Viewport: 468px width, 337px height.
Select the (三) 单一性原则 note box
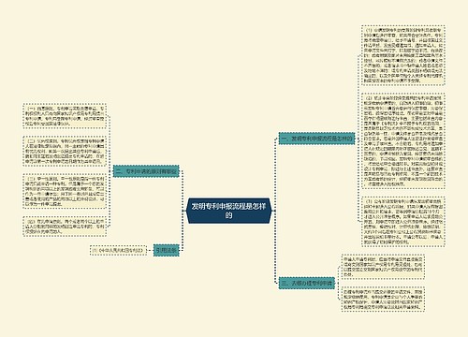(x=65, y=191)
